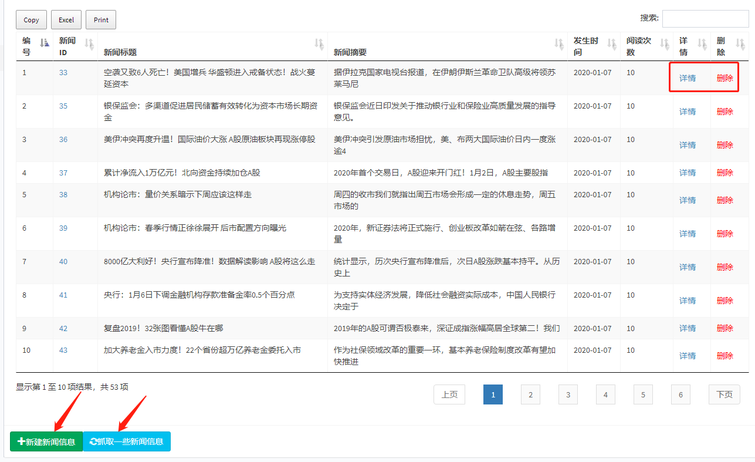Viewport: 755px width, 462px height.
Task: Export table with Excel button
Action: pyautogui.click(x=66, y=20)
